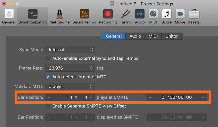Open the Tuning fork settings
Screen dimensions: 218x127
125,14
